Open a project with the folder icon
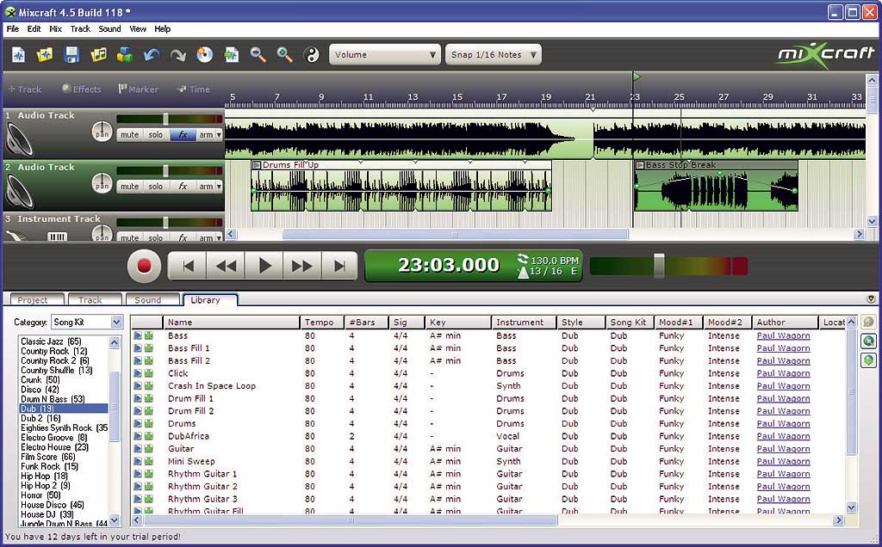This screenshot has height=547, width=882. tap(45, 55)
